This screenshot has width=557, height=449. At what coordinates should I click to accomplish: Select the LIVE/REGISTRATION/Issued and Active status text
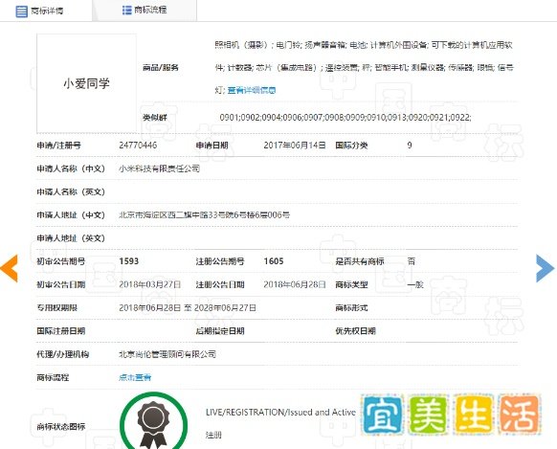click(280, 413)
